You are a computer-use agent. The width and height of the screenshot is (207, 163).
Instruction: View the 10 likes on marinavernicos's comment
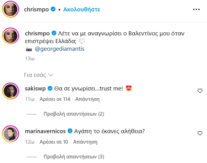[54, 142]
